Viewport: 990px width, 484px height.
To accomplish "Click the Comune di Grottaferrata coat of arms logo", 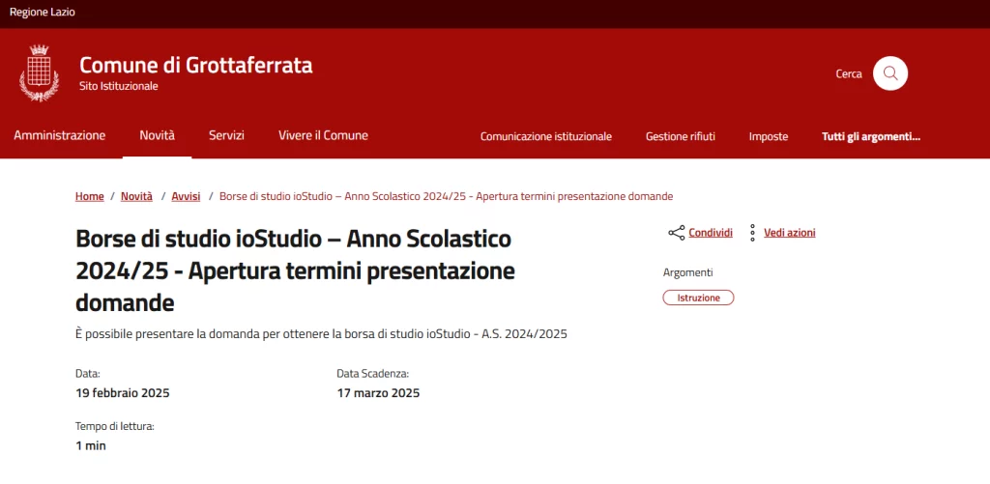I will pyautogui.click(x=39, y=73).
